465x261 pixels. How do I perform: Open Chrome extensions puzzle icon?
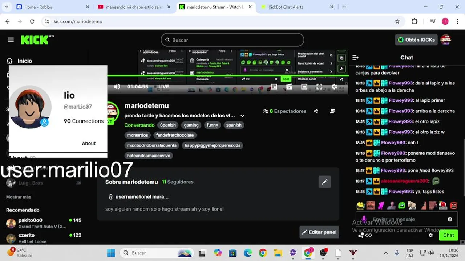[415, 21]
